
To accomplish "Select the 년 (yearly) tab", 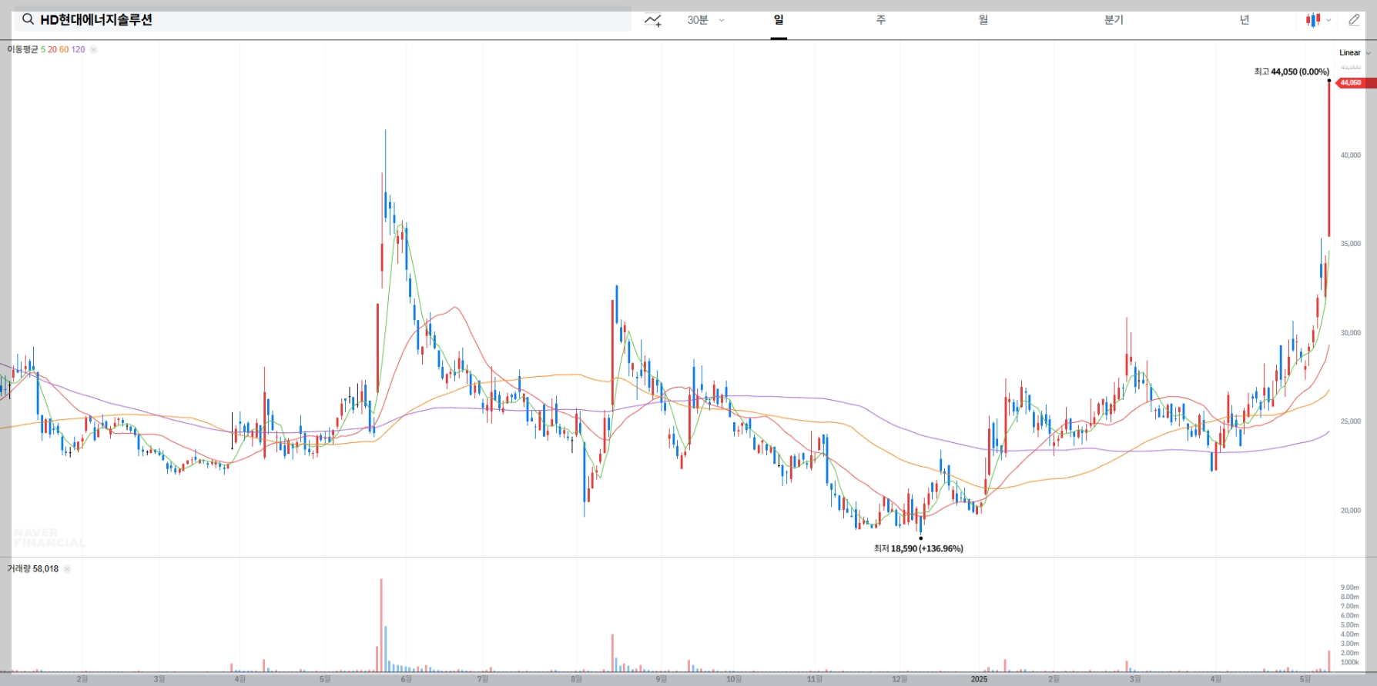I will pyautogui.click(x=1245, y=20).
